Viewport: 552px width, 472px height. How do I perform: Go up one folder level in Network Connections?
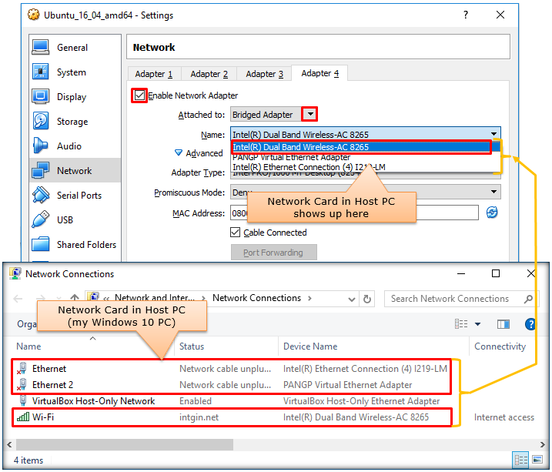[75, 299]
